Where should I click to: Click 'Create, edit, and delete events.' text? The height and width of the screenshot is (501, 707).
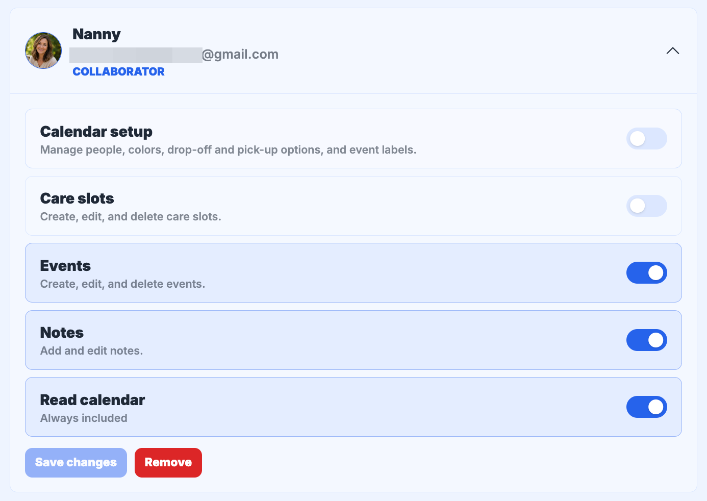[122, 284]
